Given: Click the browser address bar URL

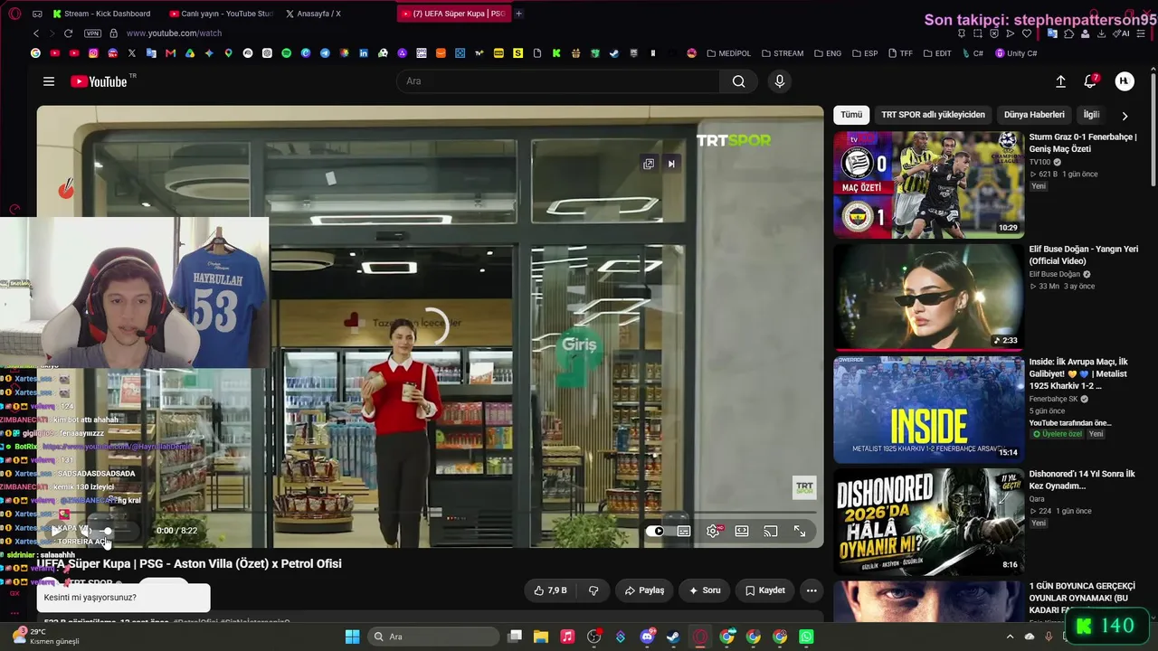Looking at the screenshot, I should pos(174,33).
